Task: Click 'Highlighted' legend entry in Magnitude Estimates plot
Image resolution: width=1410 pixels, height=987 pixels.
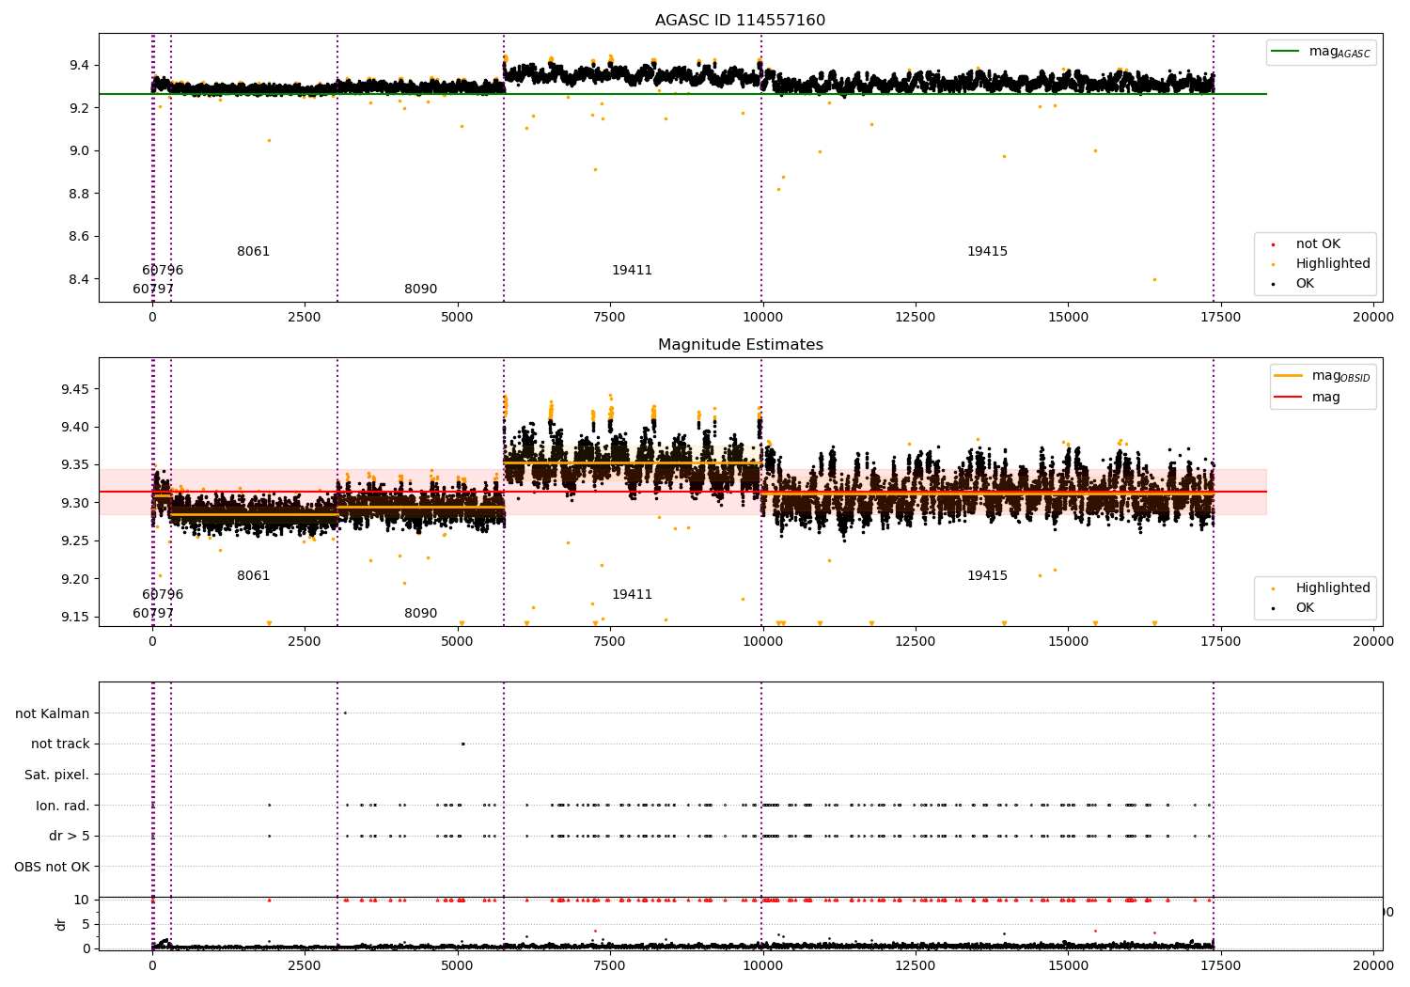Action: pos(1333,588)
